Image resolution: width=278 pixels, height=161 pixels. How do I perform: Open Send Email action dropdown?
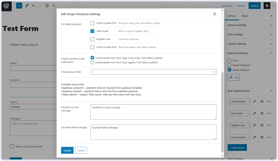point(240,113)
